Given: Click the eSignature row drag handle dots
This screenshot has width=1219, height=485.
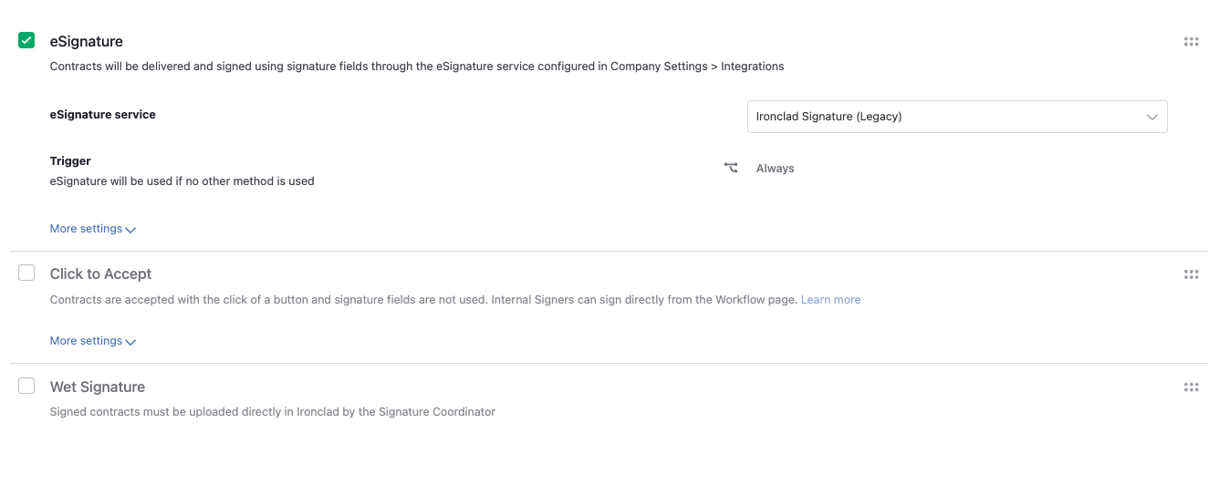Looking at the screenshot, I should click(1191, 41).
